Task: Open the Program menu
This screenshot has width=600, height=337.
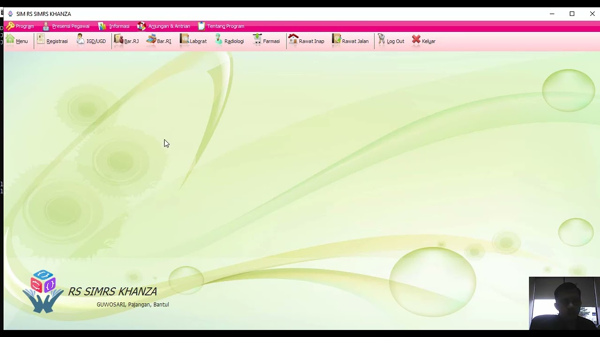Action: point(20,26)
